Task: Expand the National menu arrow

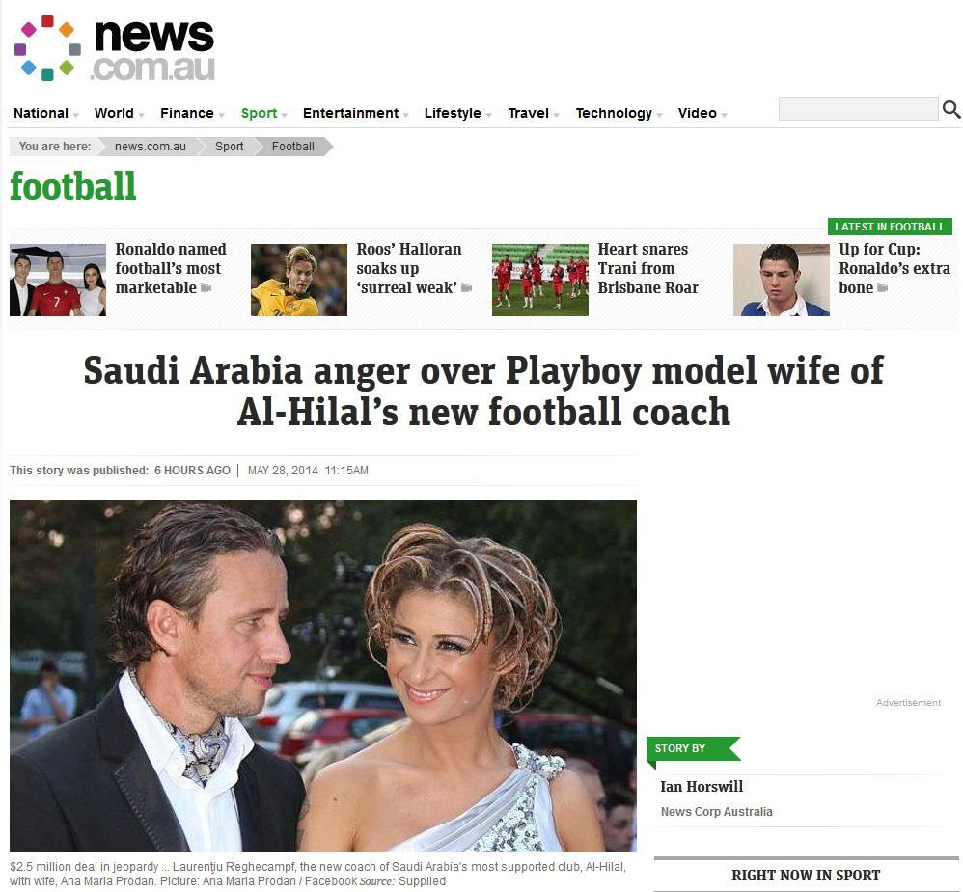Action: [75, 115]
